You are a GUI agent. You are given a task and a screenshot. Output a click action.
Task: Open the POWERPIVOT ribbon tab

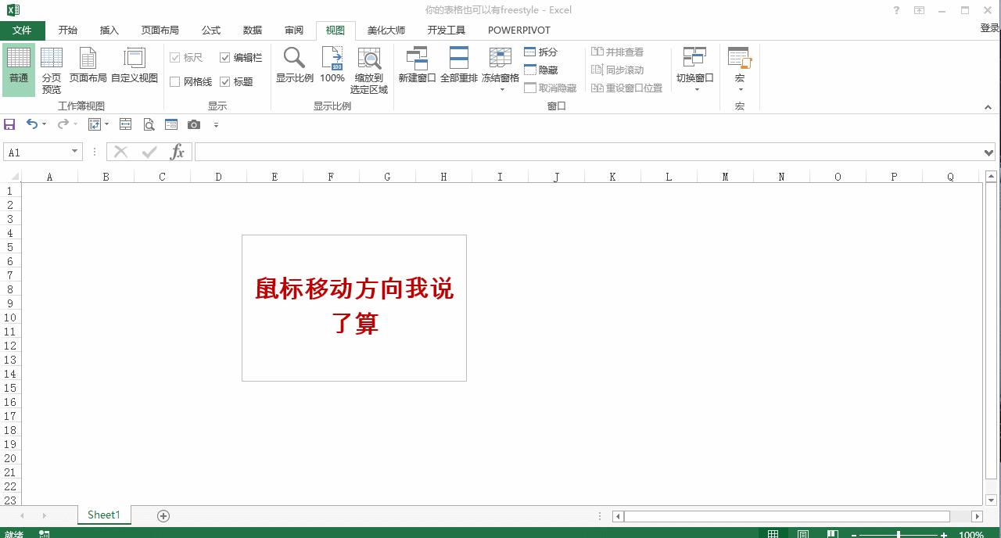click(518, 30)
